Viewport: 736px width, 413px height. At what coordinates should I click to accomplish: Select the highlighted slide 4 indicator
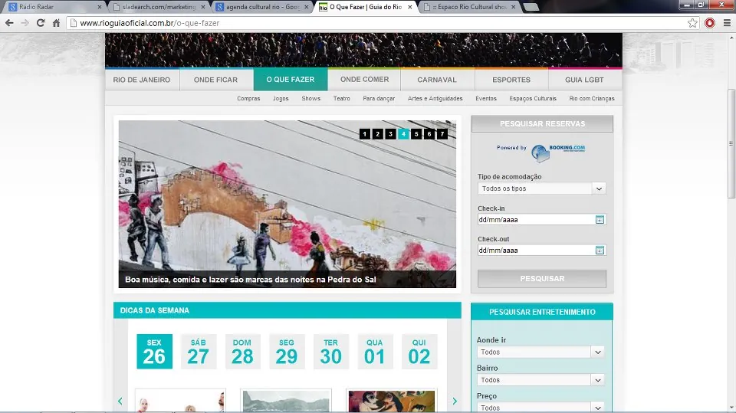coord(403,134)
